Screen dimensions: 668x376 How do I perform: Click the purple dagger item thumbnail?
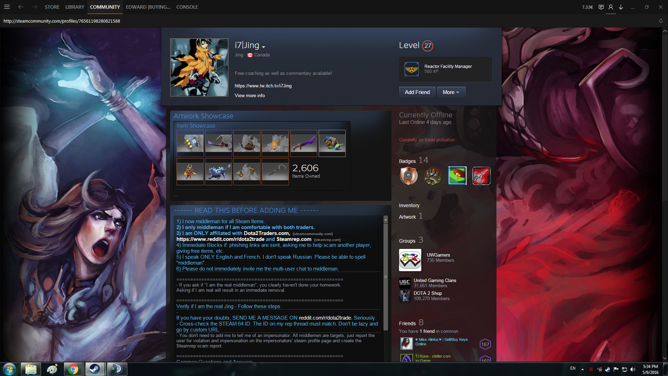point(303,143)
